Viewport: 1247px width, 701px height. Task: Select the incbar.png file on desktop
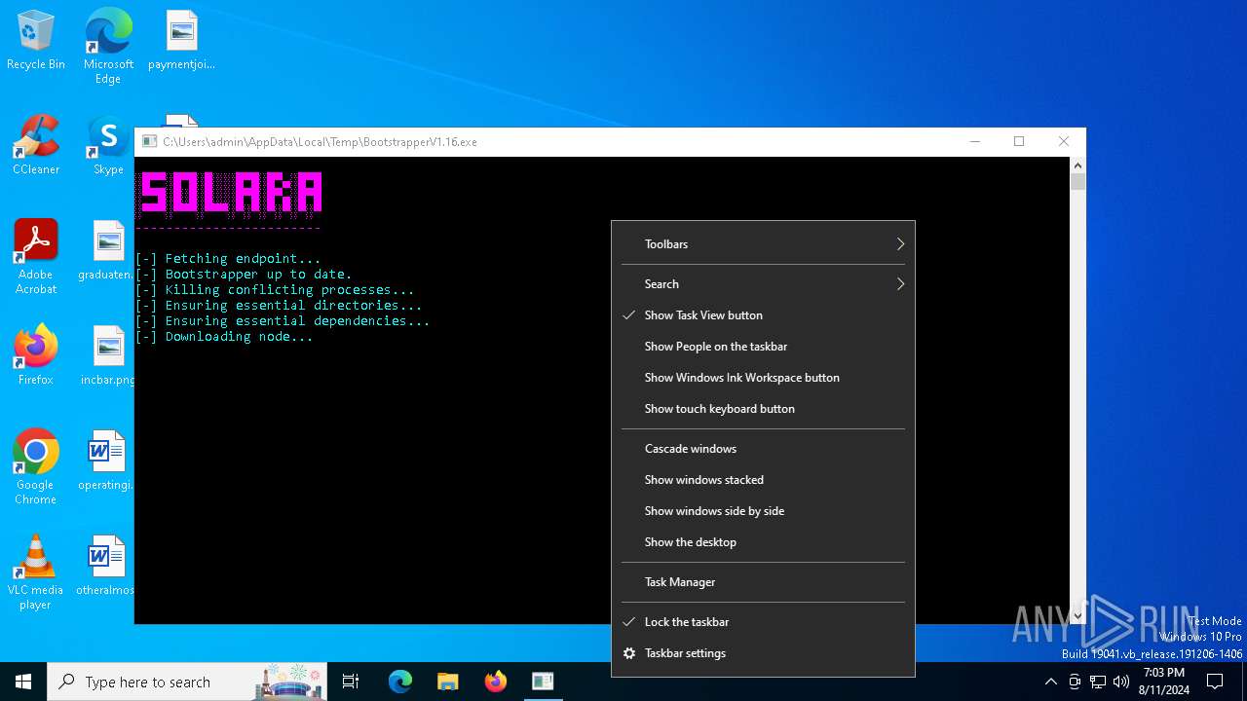(107, 356)
